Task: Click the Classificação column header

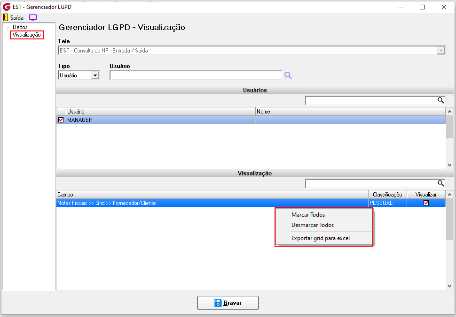Action: click(387, 194)
